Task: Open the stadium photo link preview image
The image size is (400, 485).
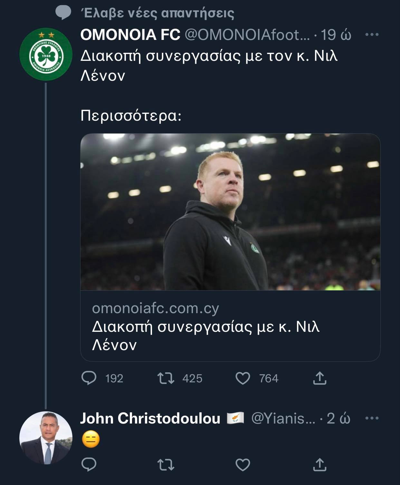Action: pos(230,212)
